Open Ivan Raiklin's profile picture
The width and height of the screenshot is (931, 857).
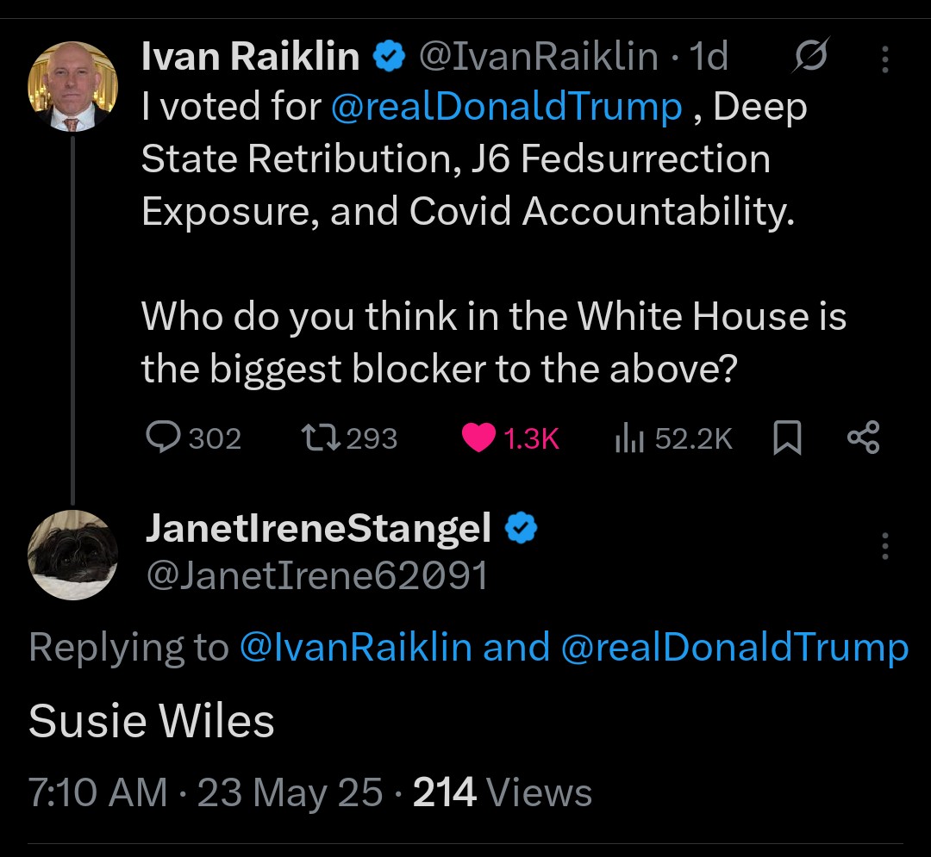(73, 86)
